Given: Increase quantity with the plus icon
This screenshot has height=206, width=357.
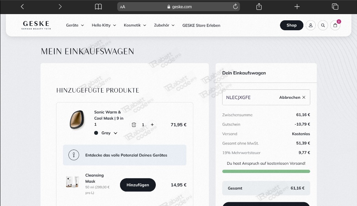Looking at the screenshot, I should coord(152,124).
